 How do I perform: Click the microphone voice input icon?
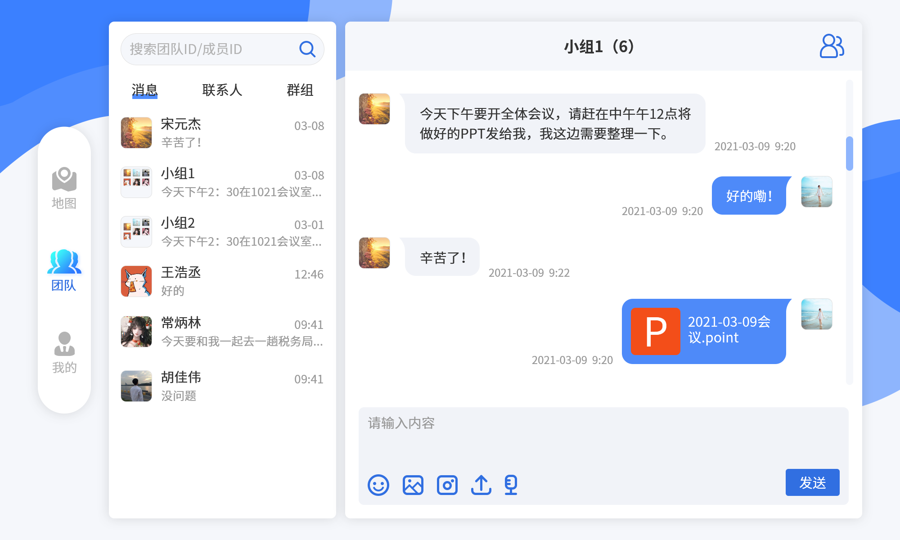pos(511,485)
